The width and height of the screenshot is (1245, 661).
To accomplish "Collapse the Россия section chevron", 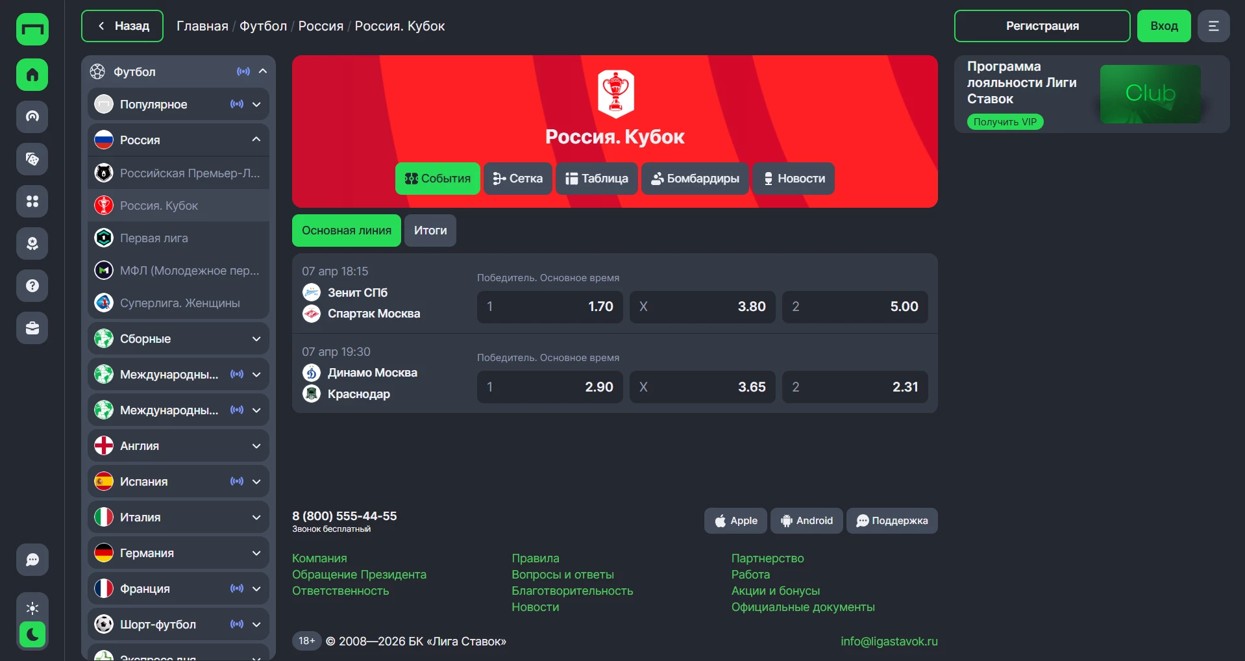I will (x=256, y=140).
